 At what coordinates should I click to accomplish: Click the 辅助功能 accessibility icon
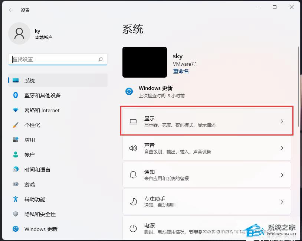pos(15,199)
